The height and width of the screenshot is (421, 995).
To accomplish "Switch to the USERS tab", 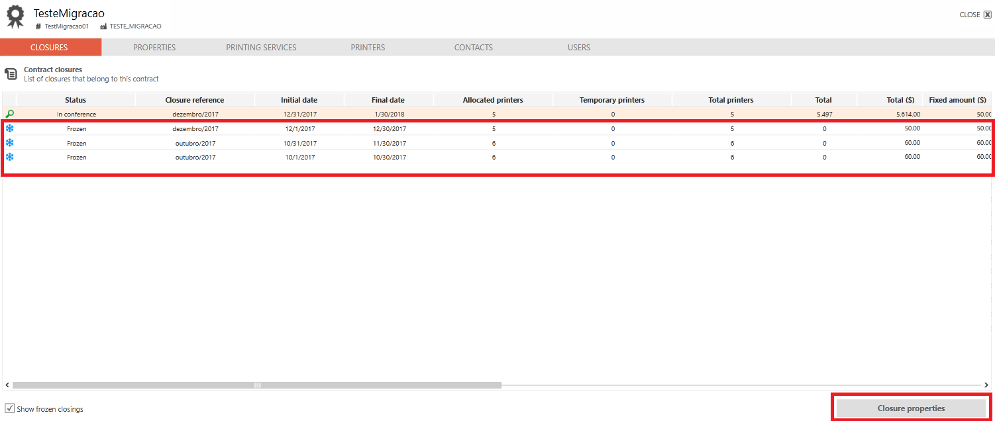I will [x=579, y=47].
